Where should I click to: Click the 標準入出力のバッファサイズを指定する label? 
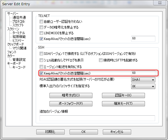[65, 86]
